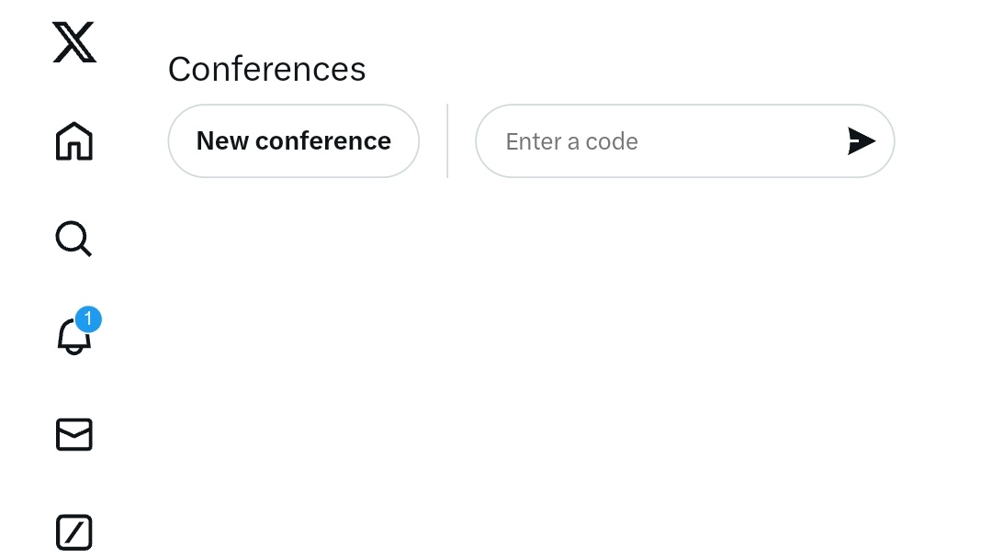The image size is (992, 558).
Task: Click the X logo in sidebar
Action: pyautogui.click(x=74, y=42)
